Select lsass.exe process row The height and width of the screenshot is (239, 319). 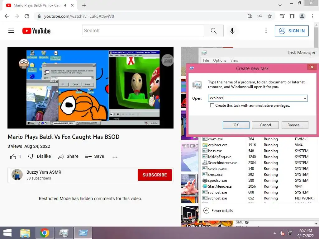259,151
